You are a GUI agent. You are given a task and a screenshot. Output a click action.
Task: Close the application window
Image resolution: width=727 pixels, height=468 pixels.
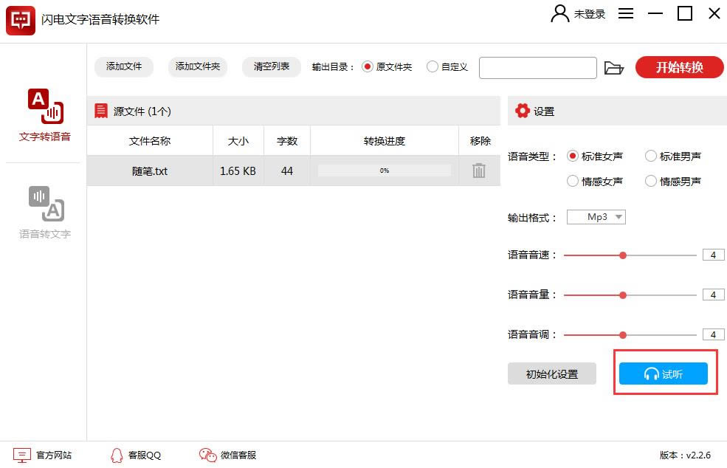(714, 13)
